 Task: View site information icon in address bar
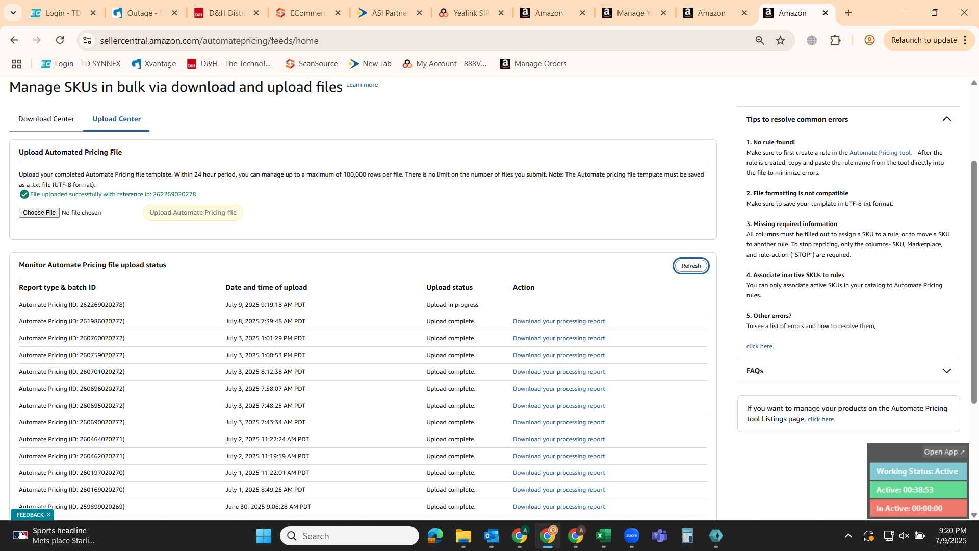(x=87, y=40)
